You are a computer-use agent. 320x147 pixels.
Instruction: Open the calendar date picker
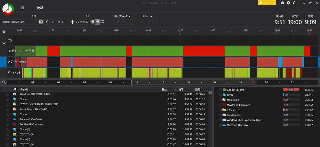click(x=41, y=22)
